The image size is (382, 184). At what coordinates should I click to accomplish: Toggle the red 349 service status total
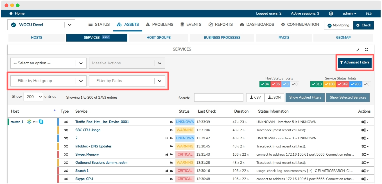pos(343,84)
